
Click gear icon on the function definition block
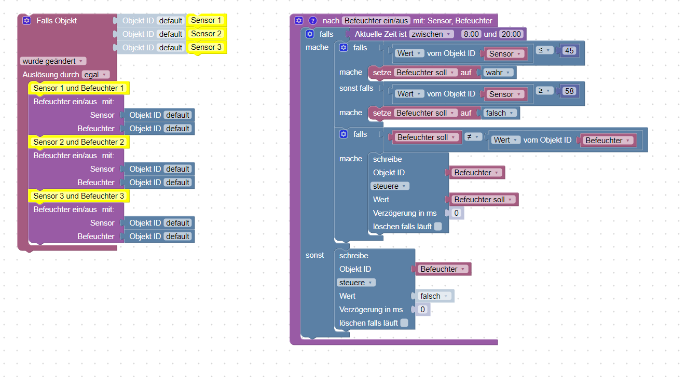pos(298,21)
